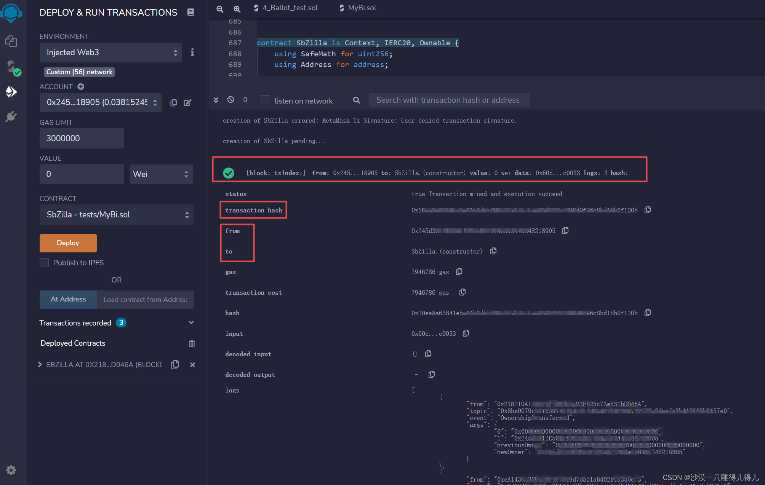765x485 pixels.
Task: Click the Custom (56) network label
Action: 79,72
